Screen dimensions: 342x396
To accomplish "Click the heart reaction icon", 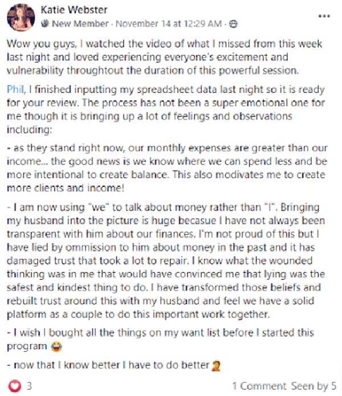I will click(x=14, y=386).
